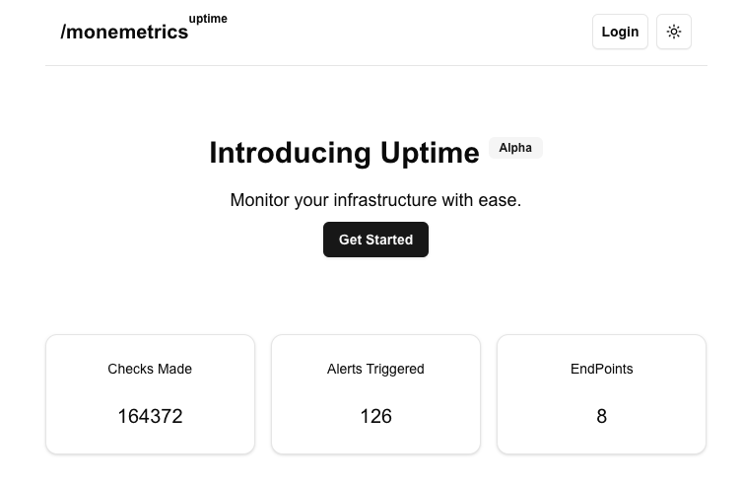Screen dimensions: 741x483
Task: Select the 126 alerts count number
Action: (375, 416)
